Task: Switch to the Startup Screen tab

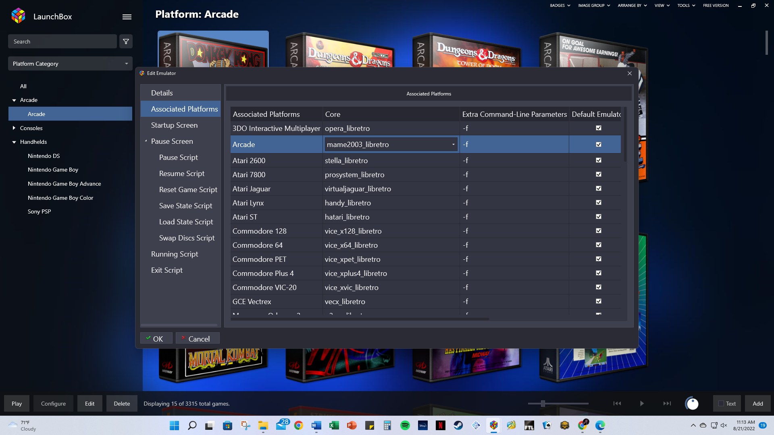Action: (181, 125)
